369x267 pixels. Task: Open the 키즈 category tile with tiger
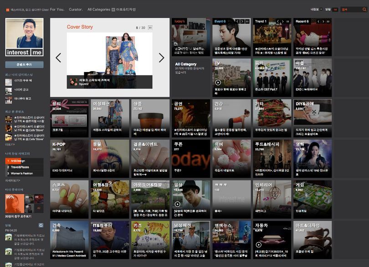coord(150,240)
